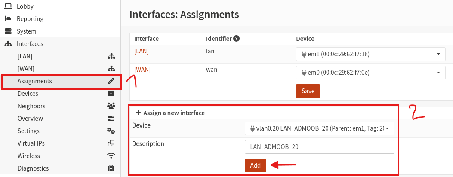Screen dimensions: 453x177
Task: Click the System server icon
Action: coord(8,31)
